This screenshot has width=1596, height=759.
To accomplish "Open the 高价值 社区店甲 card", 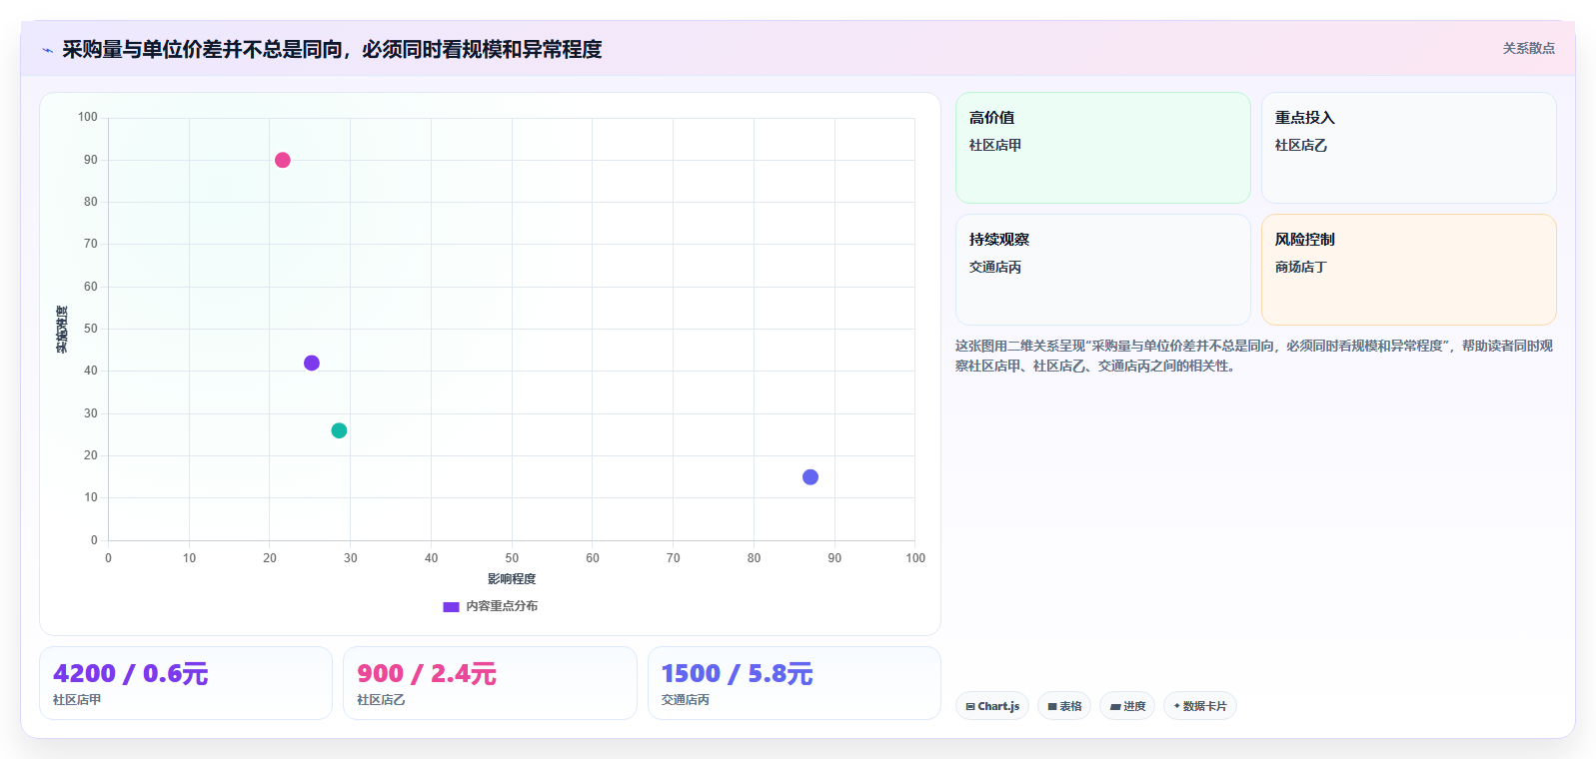I will coord(1103,148).
